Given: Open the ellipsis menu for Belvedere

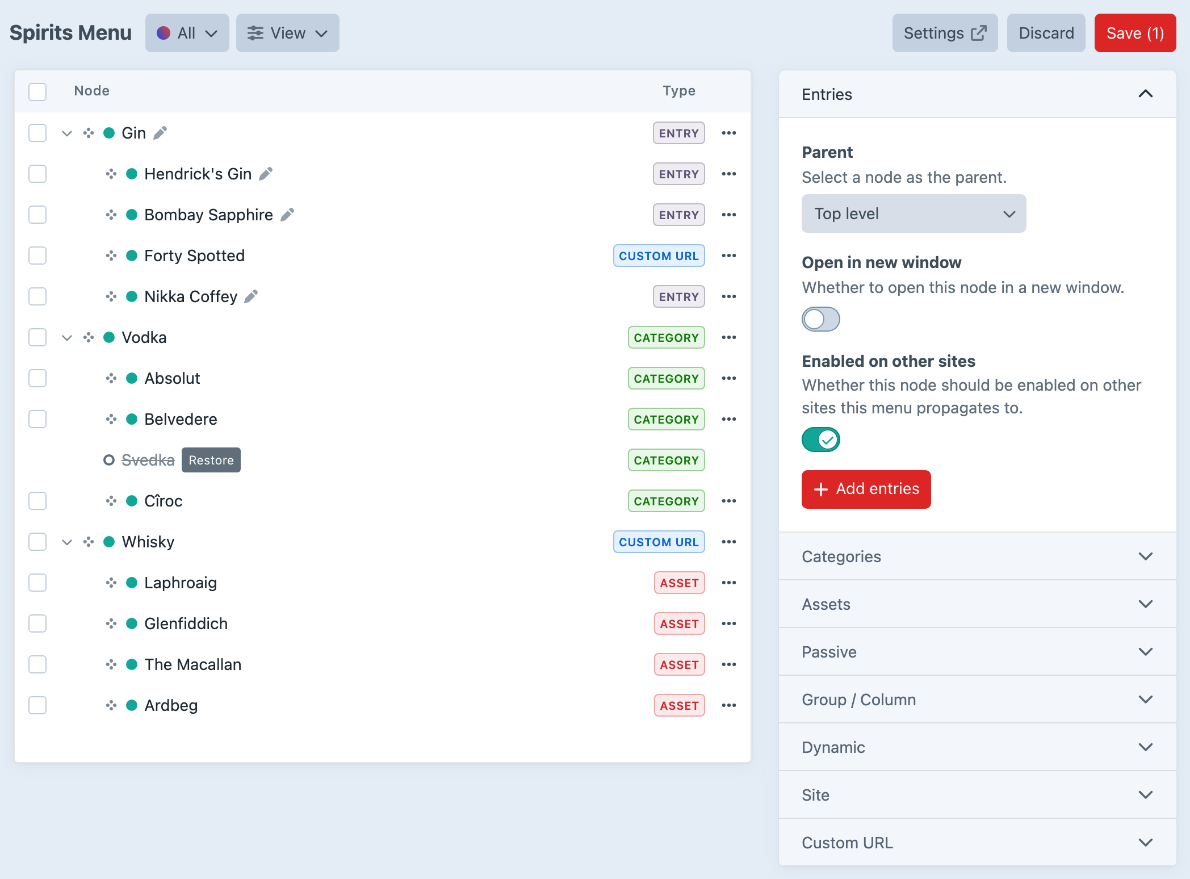Looking at the screenshot, I should coord(729,419).
